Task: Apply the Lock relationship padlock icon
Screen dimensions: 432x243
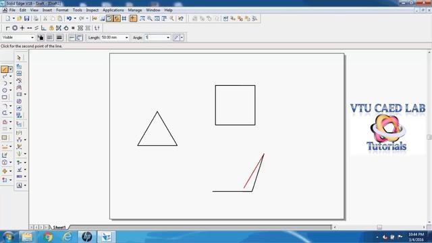Action: pos(51,28)
